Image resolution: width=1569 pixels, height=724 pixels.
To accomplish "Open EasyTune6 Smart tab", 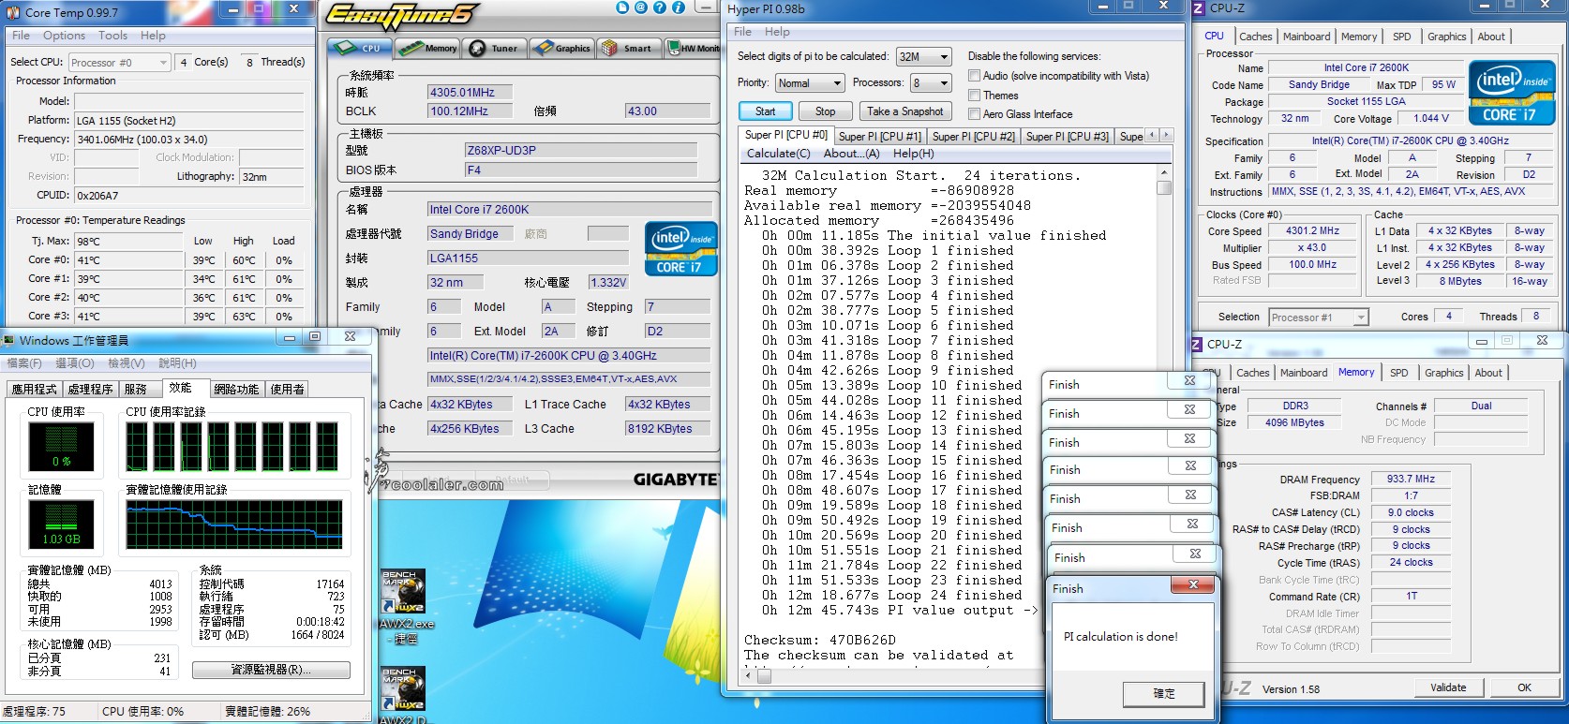I will 628,48.
